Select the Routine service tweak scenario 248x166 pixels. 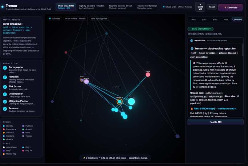click(121, 7)
